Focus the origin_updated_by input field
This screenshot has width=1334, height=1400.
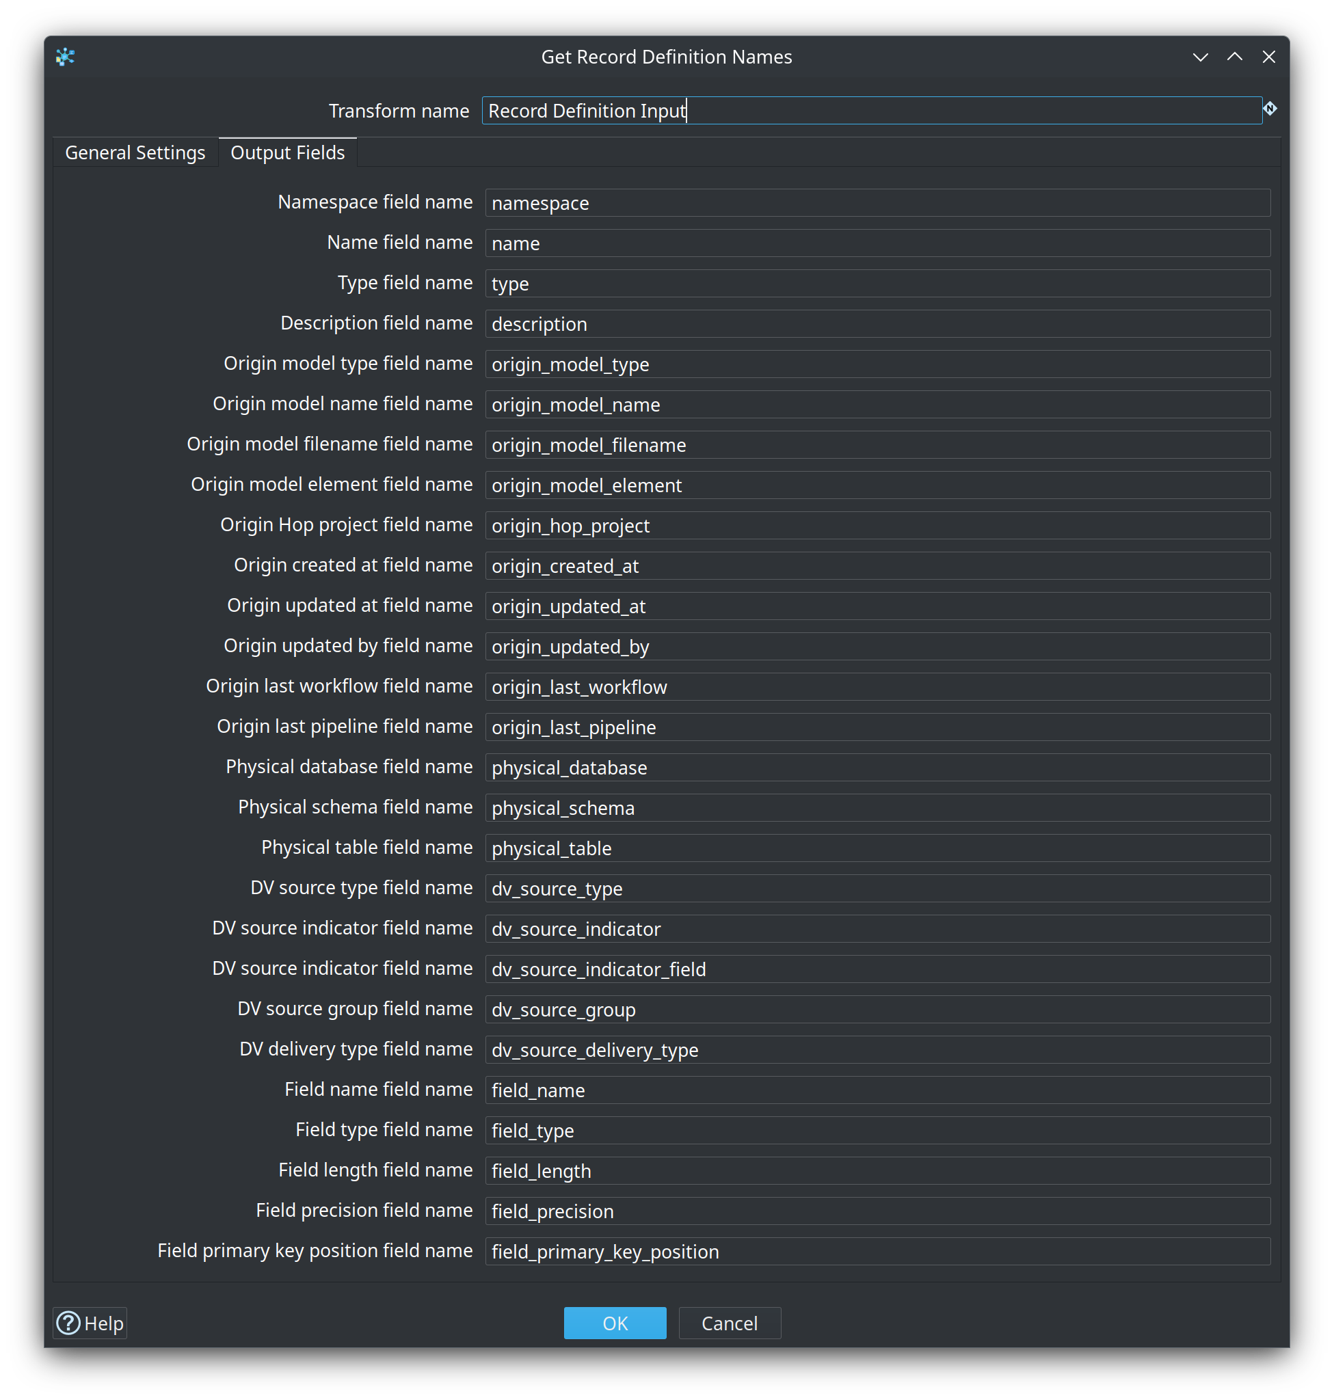tap(877, 647)
